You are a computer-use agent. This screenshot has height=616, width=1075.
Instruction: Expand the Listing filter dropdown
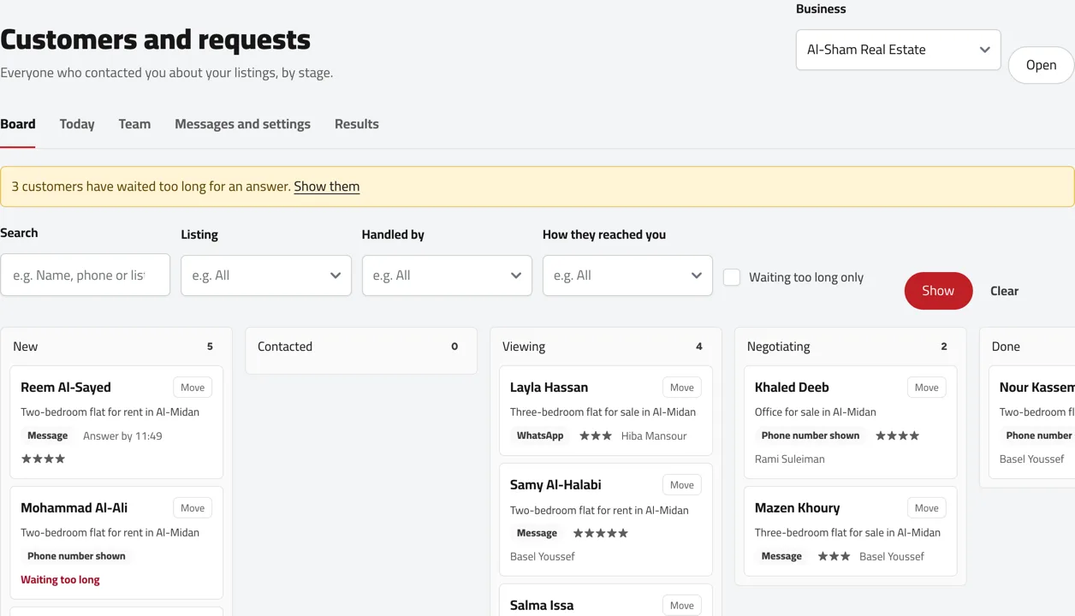point(266,275)
